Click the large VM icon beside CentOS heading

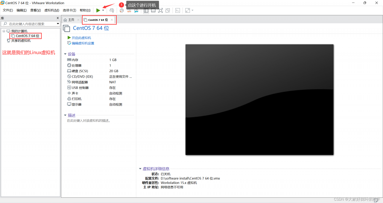pyautogui.click(x=66, y=28)
